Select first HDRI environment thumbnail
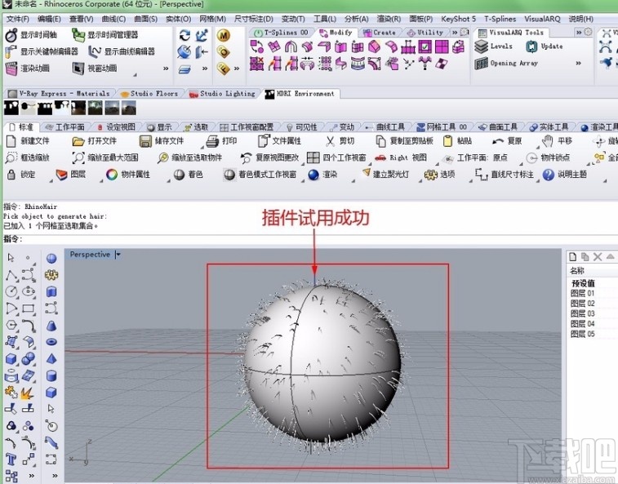 tap(11, 108)
